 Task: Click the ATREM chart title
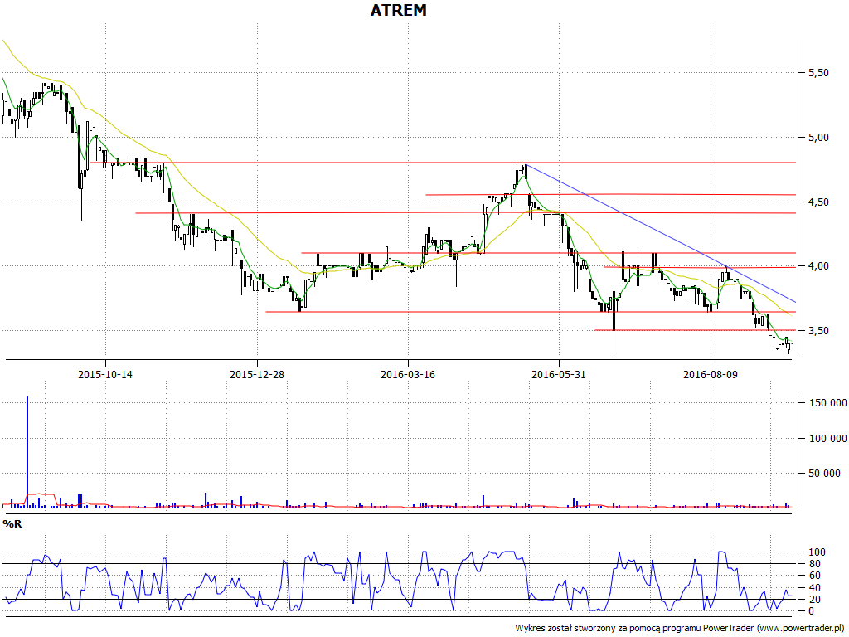point(399,10)
